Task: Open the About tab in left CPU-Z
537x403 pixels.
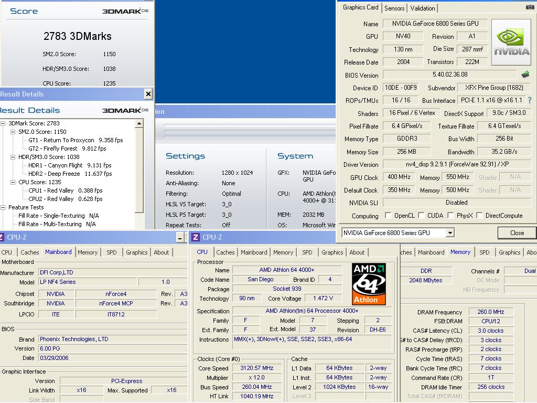Action: point(162,252)
